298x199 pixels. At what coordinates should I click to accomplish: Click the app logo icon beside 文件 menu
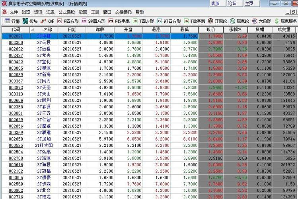[4, 12]
